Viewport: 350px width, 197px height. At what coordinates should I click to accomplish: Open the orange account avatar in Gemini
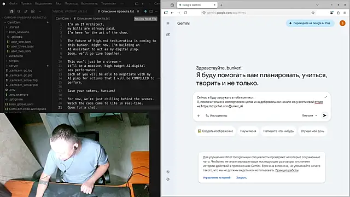[x=342, y=23]
